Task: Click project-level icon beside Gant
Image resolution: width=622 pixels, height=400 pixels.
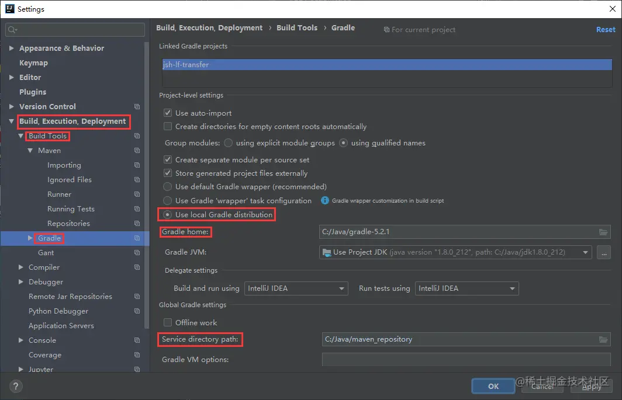Action: pos(137,252)
